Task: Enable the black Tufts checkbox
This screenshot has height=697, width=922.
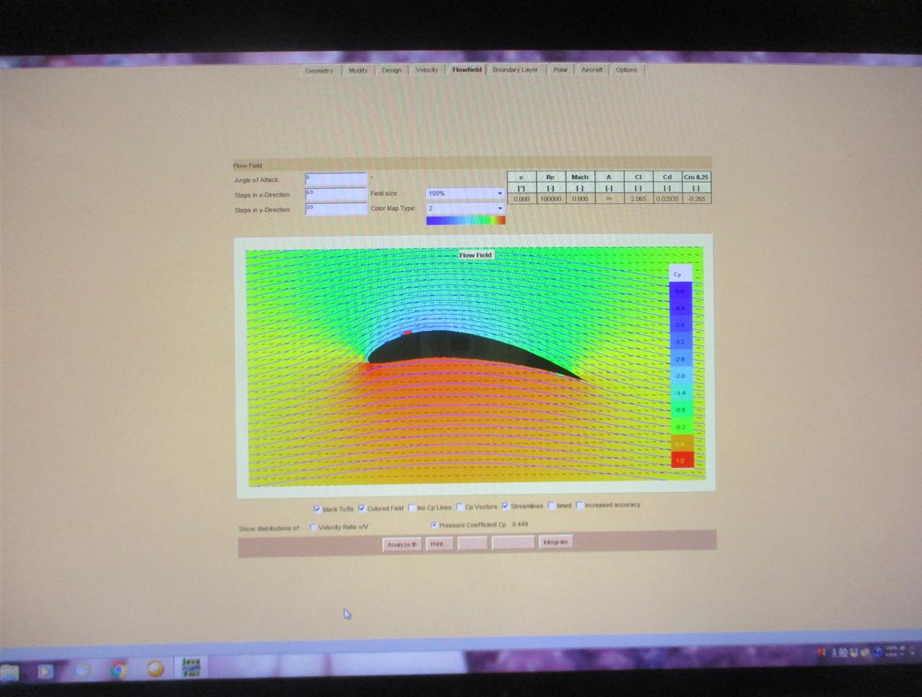Action: coord(317,509)
